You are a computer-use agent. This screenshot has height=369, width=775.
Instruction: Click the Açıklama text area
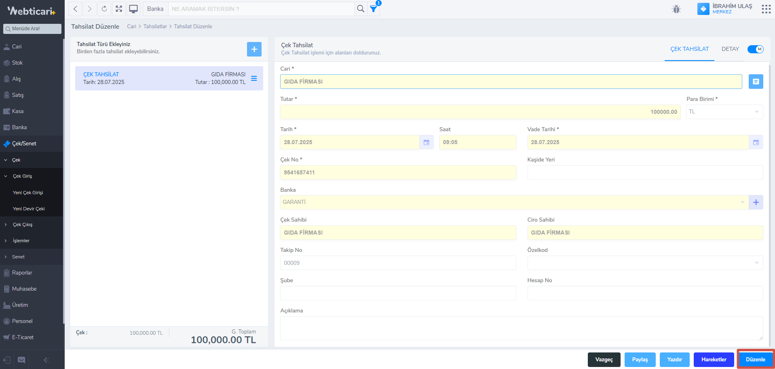[521, 328]
